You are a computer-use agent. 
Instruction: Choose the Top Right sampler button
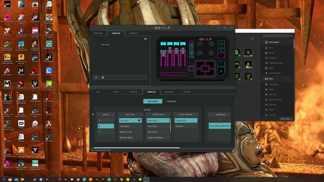tap(130, 126)
